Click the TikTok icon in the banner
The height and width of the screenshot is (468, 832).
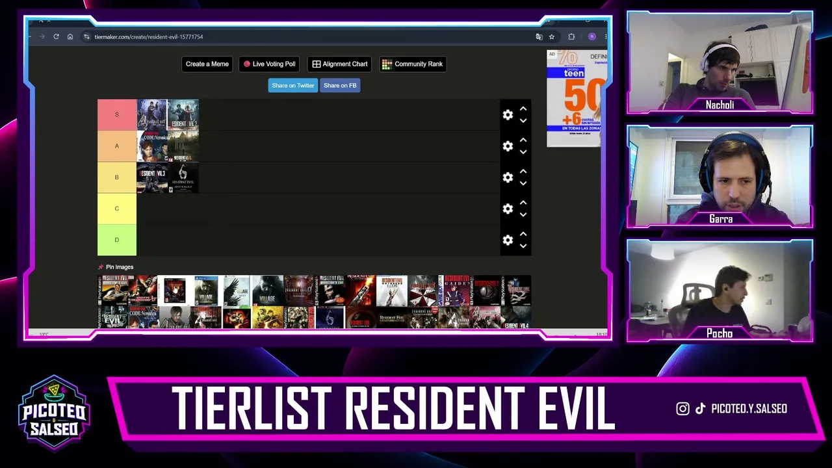[x=700, y=409]
